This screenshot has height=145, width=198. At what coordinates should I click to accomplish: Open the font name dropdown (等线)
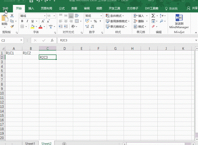click(32, 16)
